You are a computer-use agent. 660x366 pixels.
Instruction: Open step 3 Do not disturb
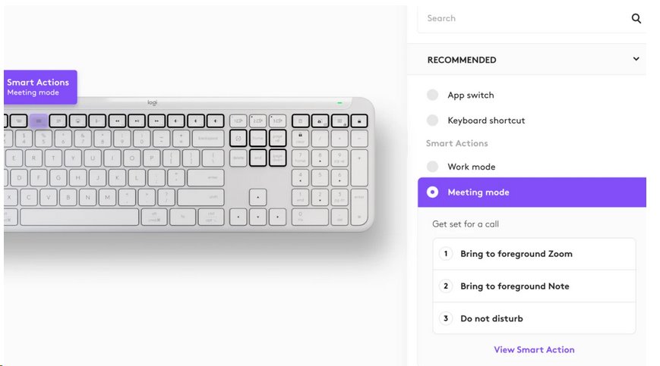pyautogui.click(x=534, y=318)
